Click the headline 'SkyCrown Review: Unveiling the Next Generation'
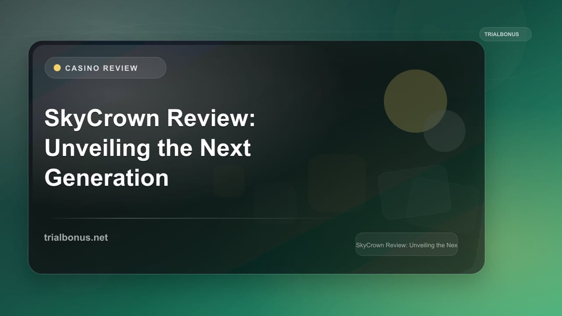Screen dimensions: 562x316 click(150, 148)
